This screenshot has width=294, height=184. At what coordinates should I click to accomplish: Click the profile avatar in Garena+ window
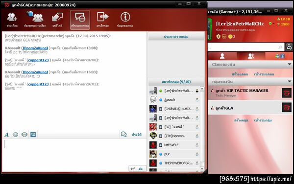point(210,29)
